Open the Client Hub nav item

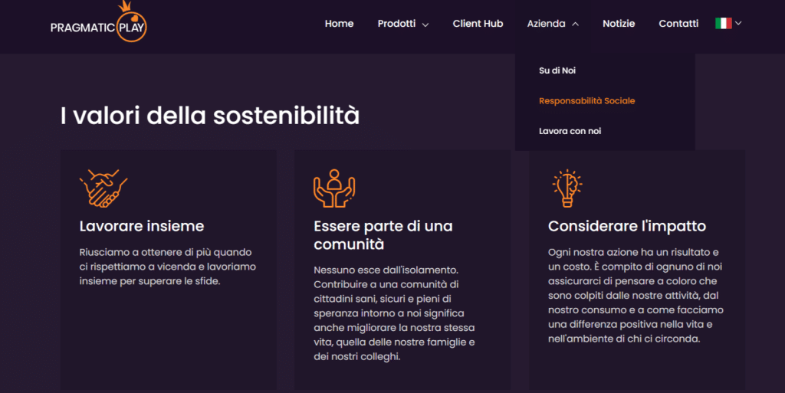478,24
